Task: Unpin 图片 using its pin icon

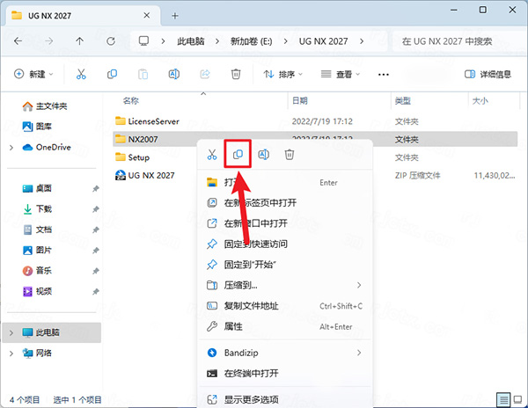Action: [96, 251]
